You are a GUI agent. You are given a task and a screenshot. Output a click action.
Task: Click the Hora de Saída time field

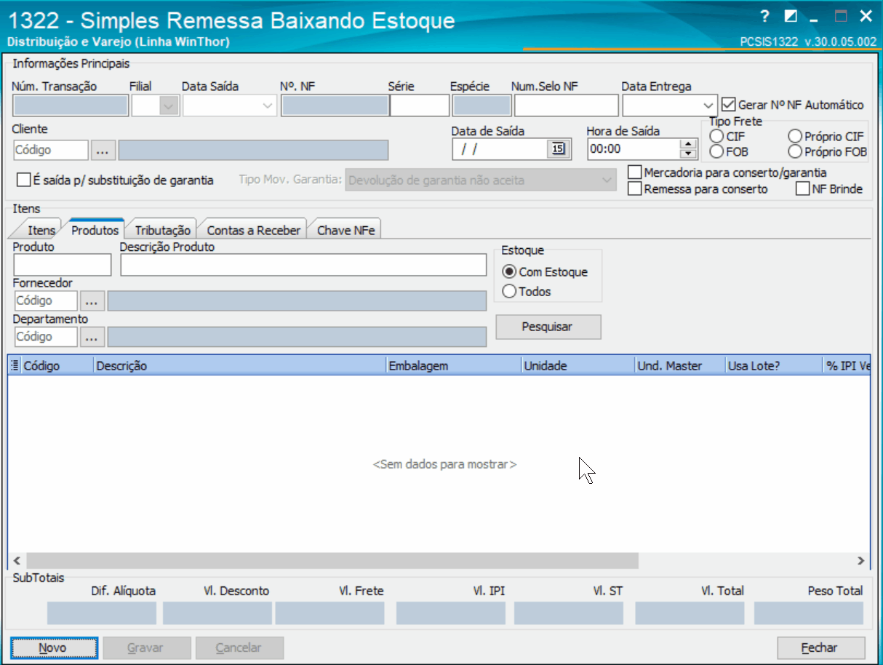point(634,149)
